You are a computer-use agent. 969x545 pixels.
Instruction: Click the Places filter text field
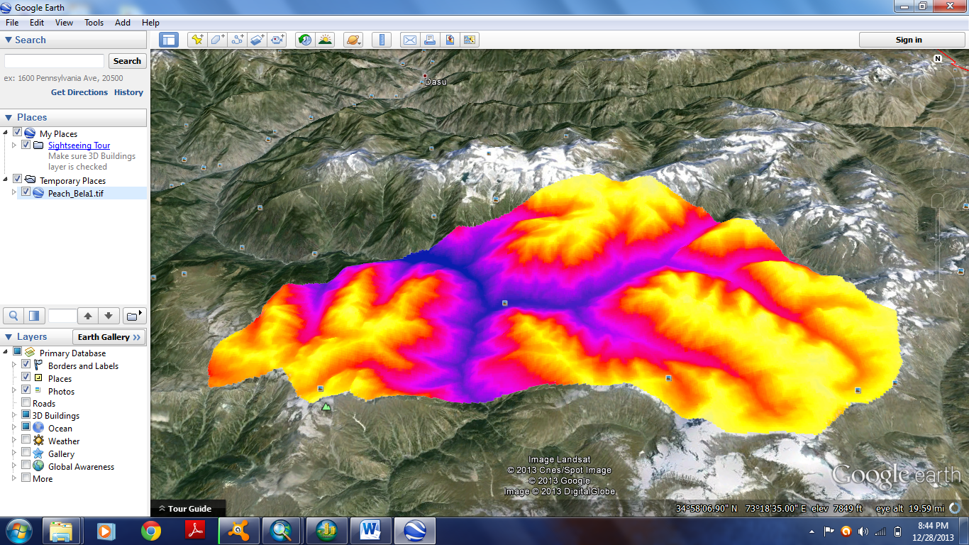tap(62, 315)
